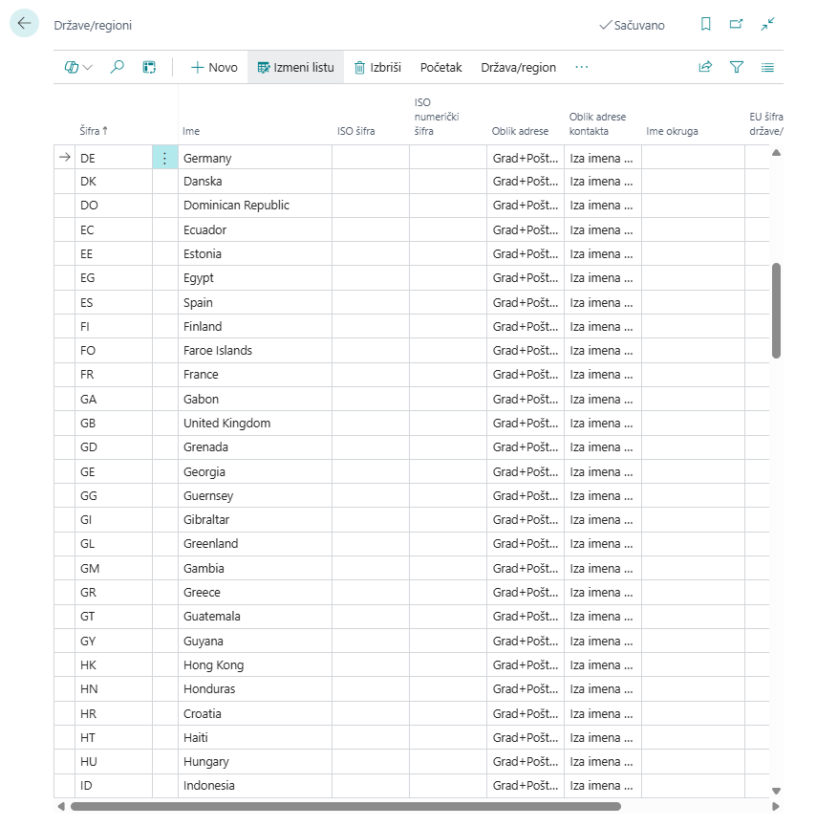Show more actions ellipsis in toolbar
Screen dimensions: 838x827
(582, 67)
